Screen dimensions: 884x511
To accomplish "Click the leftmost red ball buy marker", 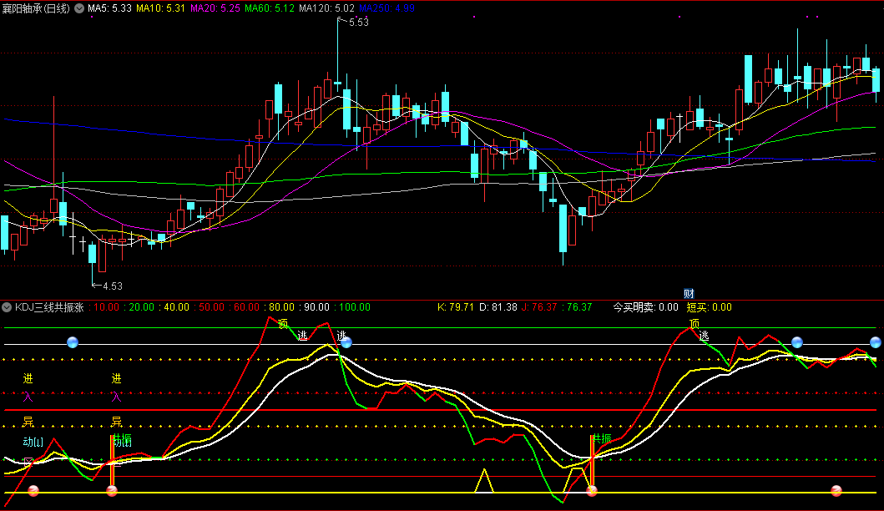I will click(33, 491).
